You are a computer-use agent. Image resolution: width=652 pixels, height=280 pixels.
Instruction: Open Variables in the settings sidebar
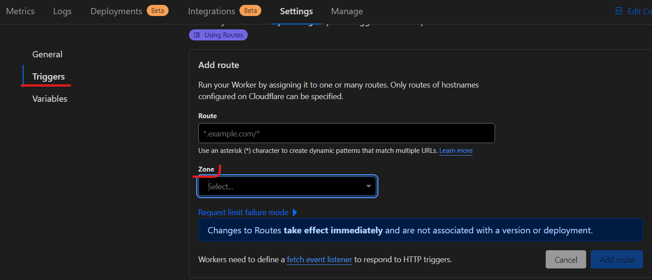click(x=50, y=99)
